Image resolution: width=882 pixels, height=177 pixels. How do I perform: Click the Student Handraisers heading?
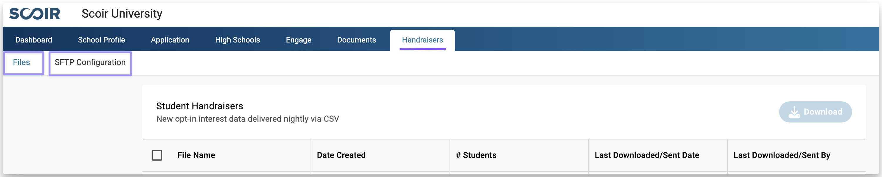199,106
